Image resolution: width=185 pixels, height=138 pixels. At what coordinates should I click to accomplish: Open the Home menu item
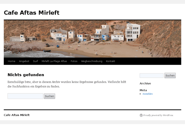point(11,61)
